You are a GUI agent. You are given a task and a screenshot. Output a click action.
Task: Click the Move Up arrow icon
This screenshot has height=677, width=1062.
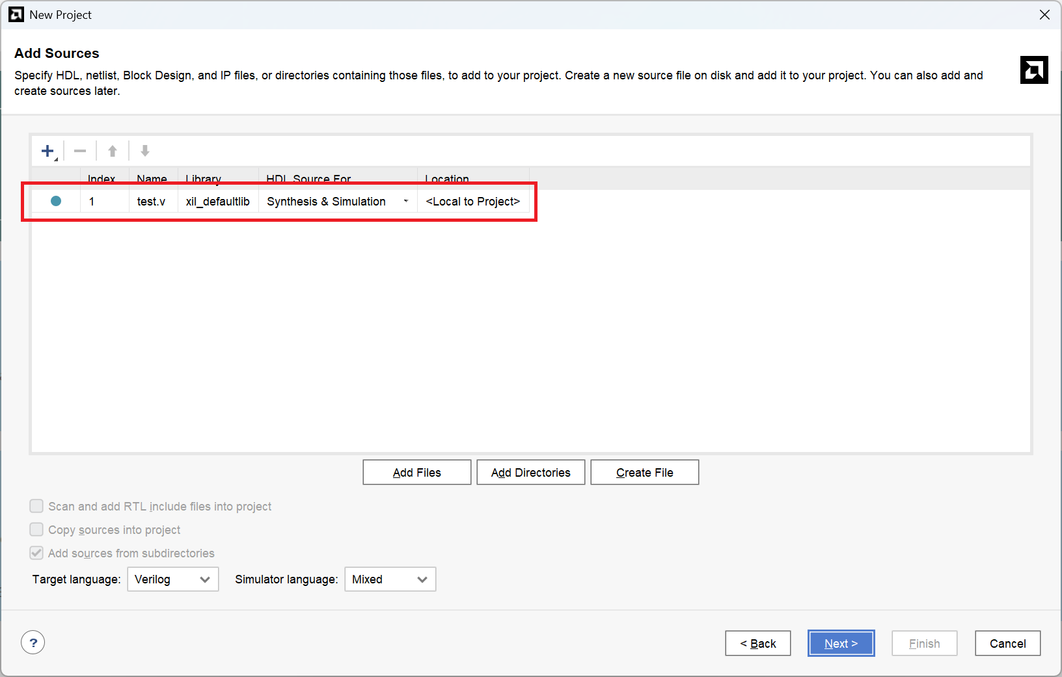[x=113, y=152]
